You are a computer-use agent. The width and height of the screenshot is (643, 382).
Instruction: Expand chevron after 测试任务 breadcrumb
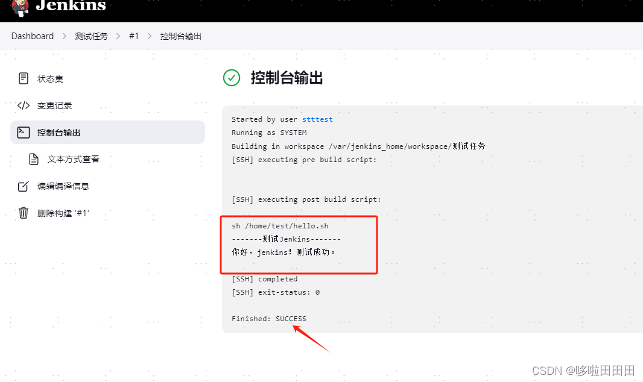(118, 36)
